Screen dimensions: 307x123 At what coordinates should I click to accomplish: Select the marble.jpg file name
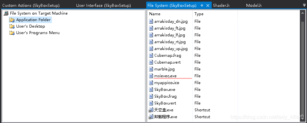[164, 69]
